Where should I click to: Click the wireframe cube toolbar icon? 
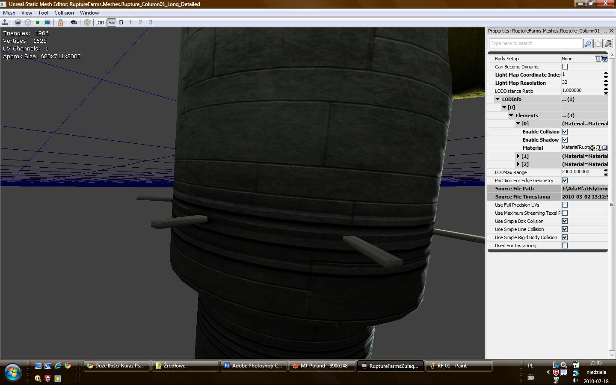point(28,22)
